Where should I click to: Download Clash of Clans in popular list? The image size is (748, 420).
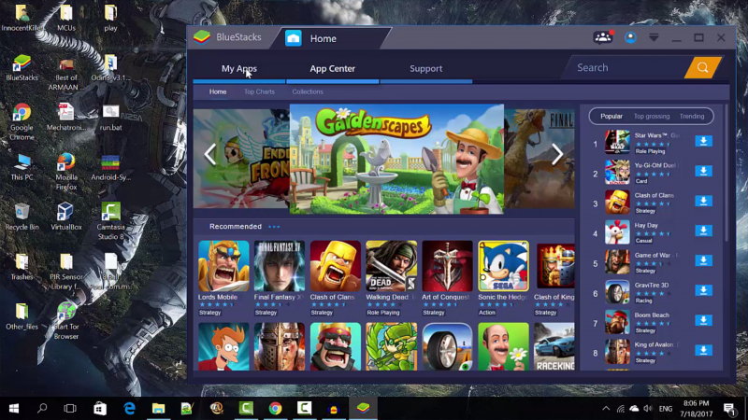click(703, 202)
